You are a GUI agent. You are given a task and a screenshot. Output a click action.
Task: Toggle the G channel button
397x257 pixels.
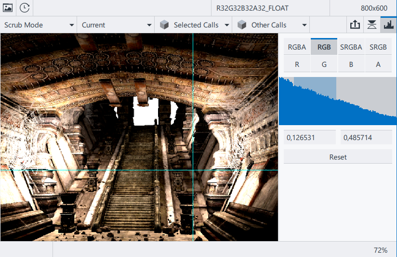[324, 64]
